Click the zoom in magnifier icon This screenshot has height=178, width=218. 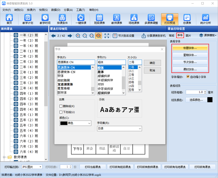(x=78, y=36)
